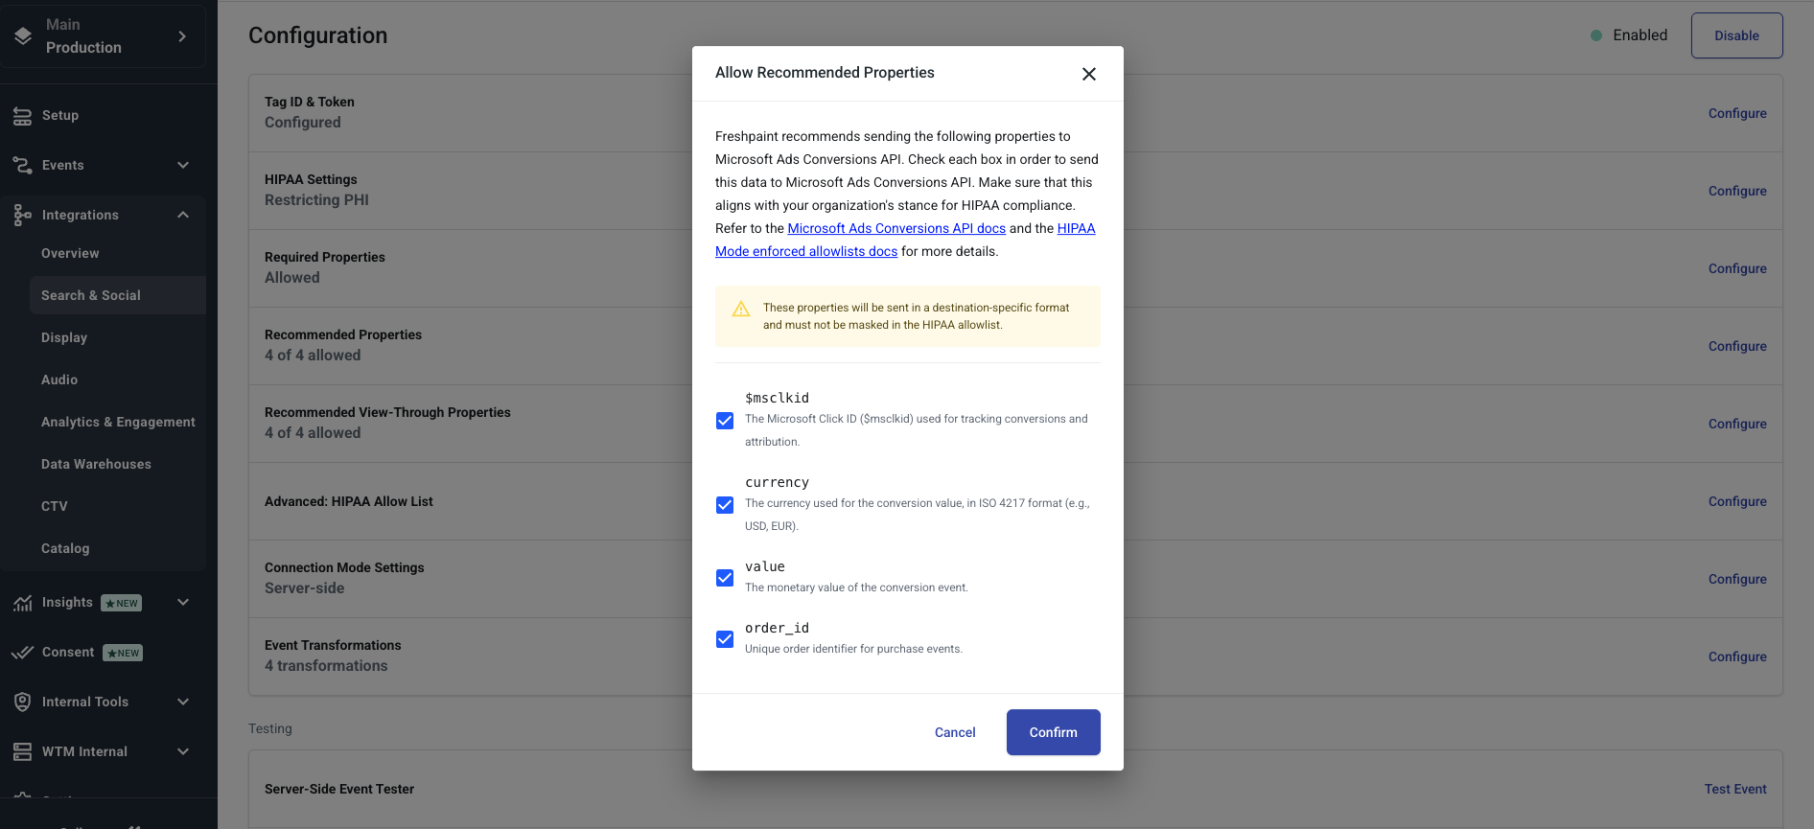Confirm the recommended properties
This screenshot has width=1814, height=829.
[x=1053, y=732]
